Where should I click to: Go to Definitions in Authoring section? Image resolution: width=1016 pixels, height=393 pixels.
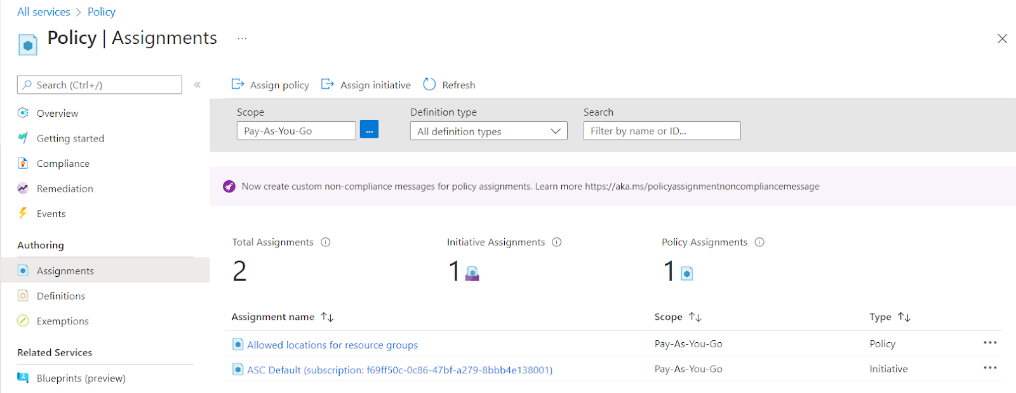pos(60,296)
